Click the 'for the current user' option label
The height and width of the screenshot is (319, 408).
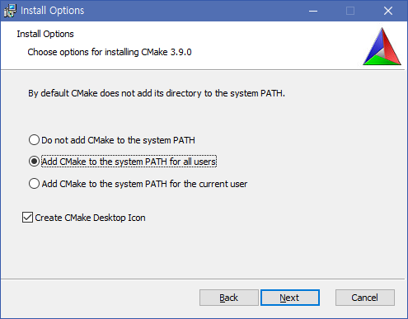click(144, 184)
